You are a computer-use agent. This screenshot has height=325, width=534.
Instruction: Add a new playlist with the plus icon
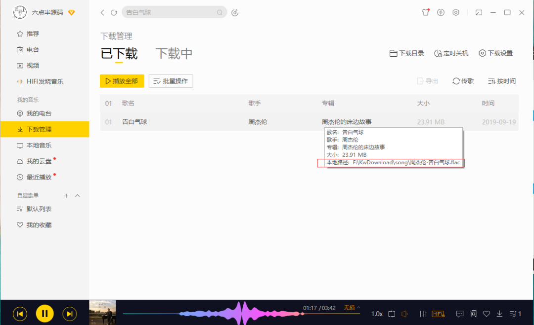coord(66,196)
